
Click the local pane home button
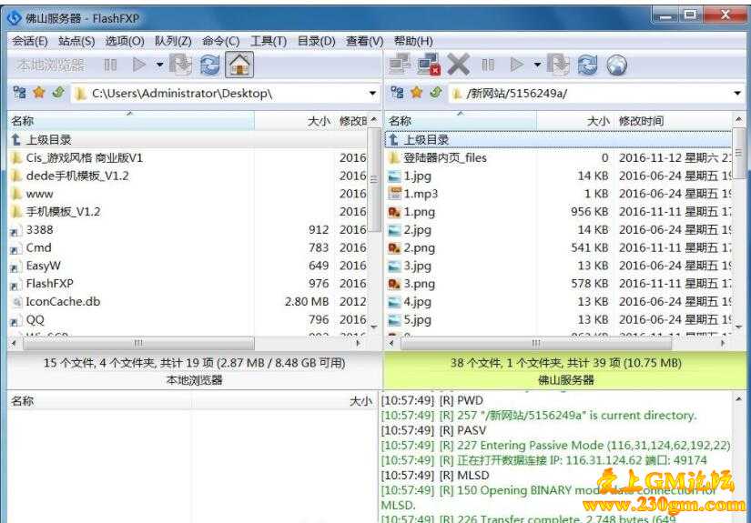(x=239, y=65)
